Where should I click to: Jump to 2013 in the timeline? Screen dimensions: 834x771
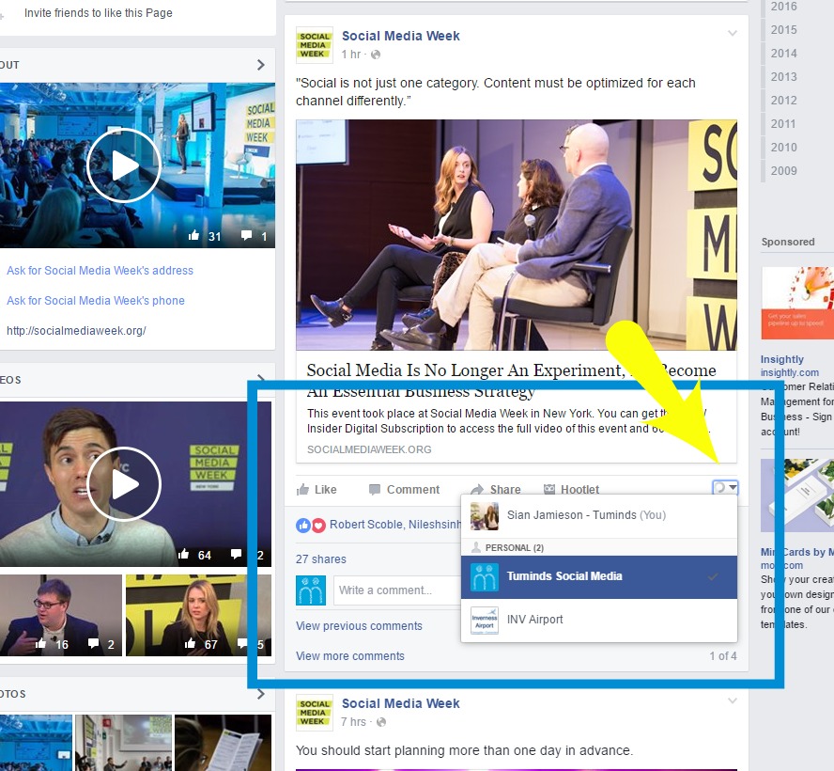pyautogui.click(x=784, y=77)
